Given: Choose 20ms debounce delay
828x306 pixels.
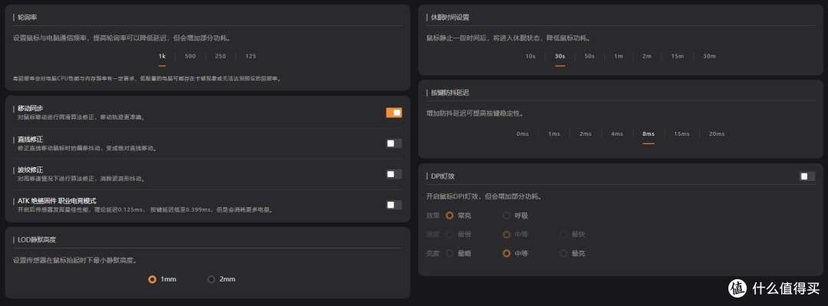Looking at the screenshot, I should 717,133.
